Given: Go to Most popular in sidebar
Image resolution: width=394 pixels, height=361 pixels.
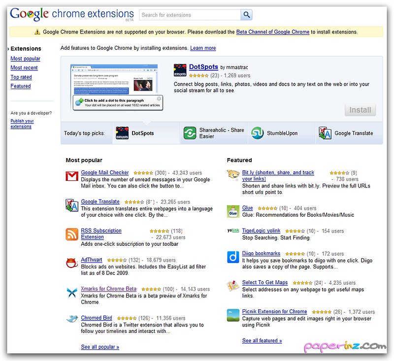Looking at the screenshot, I should [26, 59].
